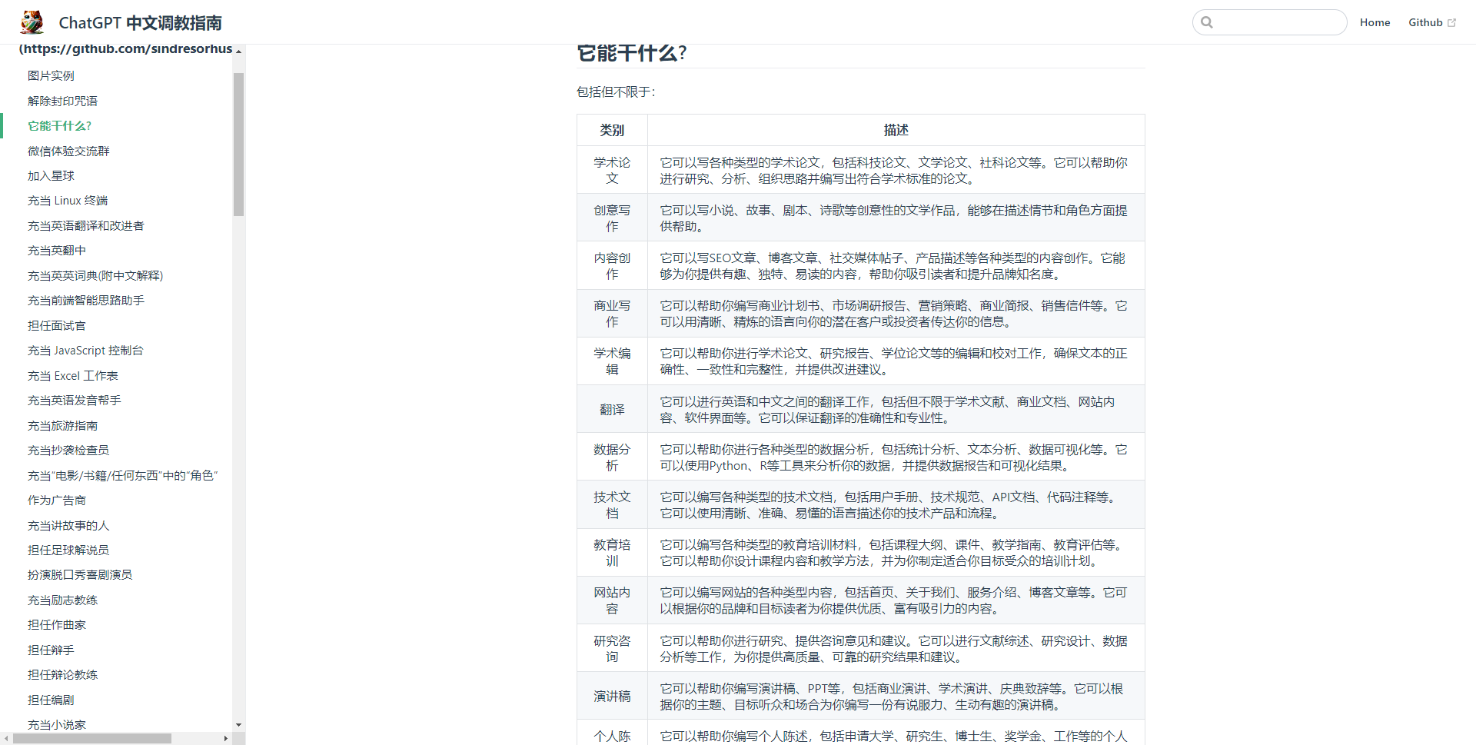This screenshot has height=745, width=1476.
Task: Open the Home navigation link
Action: 1375,22
